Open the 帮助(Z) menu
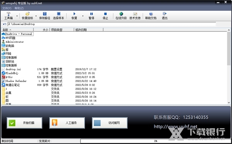Viewport: 232px width, 144px height. (x=19, y=8)
